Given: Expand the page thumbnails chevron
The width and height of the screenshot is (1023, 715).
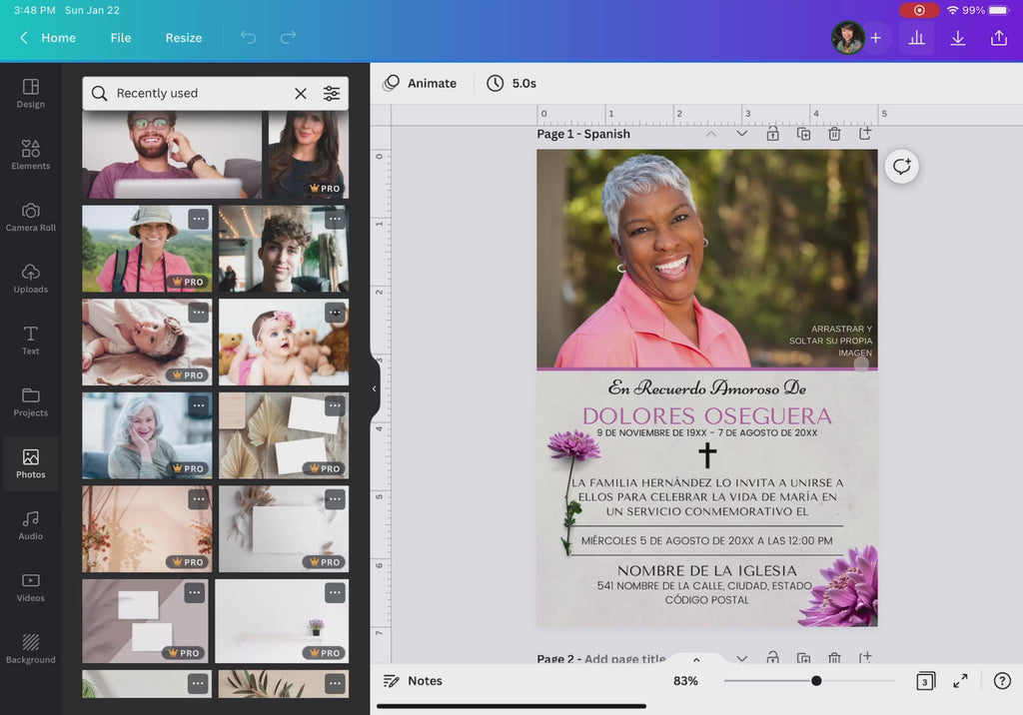Looking at the screenshot, I should coord(696,659).
